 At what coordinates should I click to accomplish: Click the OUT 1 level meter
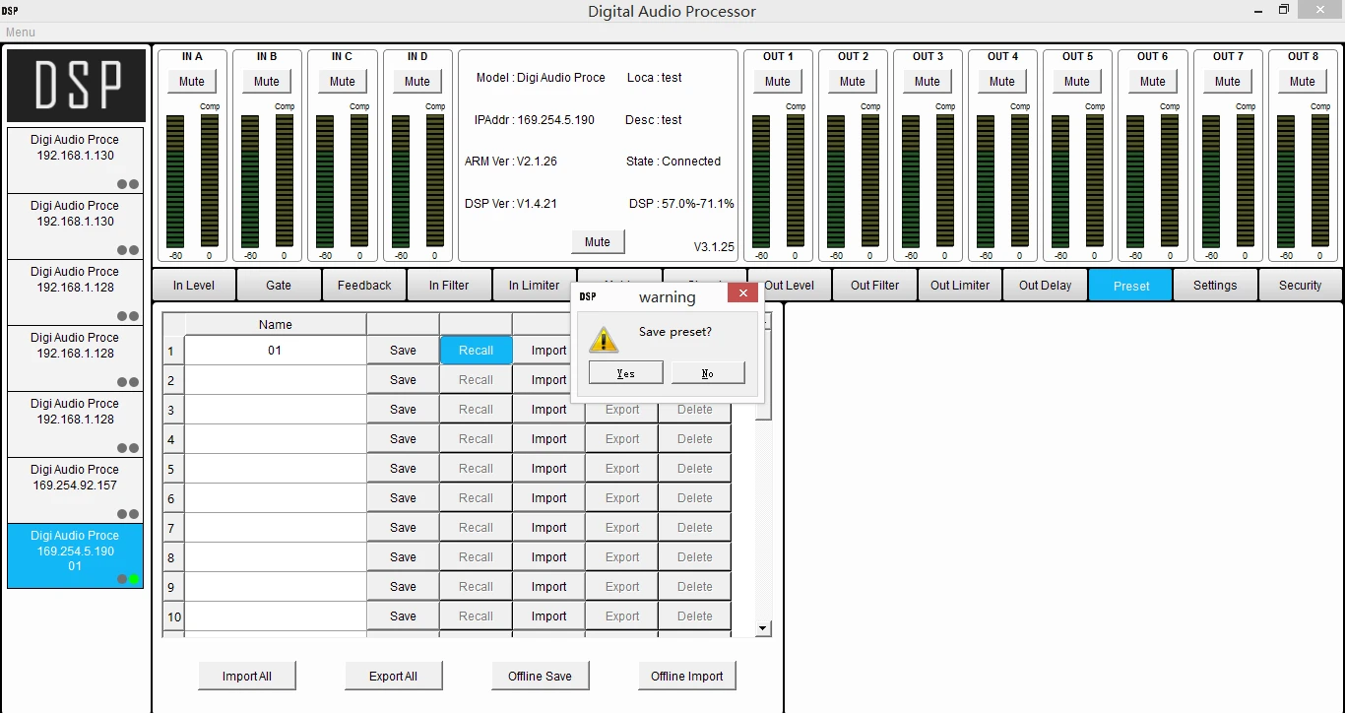point(761,180)
